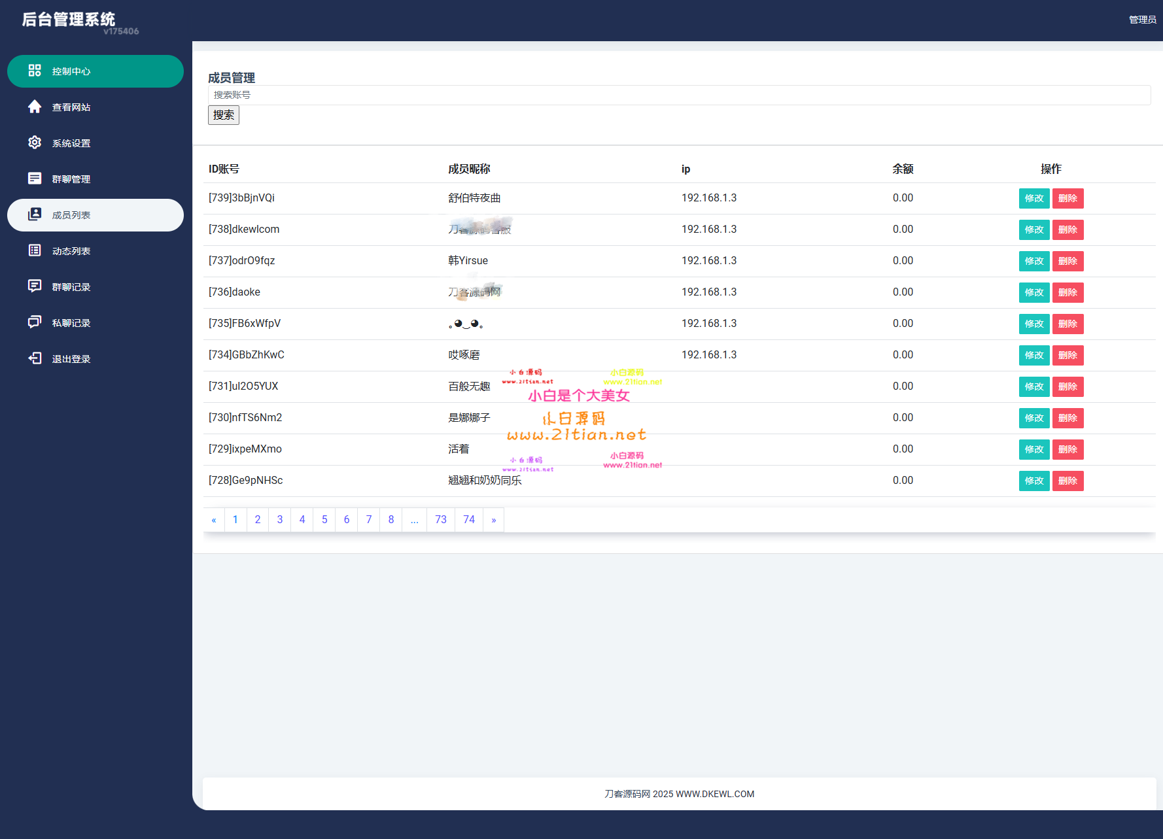The width and height of the screenshot is (1163, 839).
Task: Click the pagination ellipsis expander
Action: (414, 519)
